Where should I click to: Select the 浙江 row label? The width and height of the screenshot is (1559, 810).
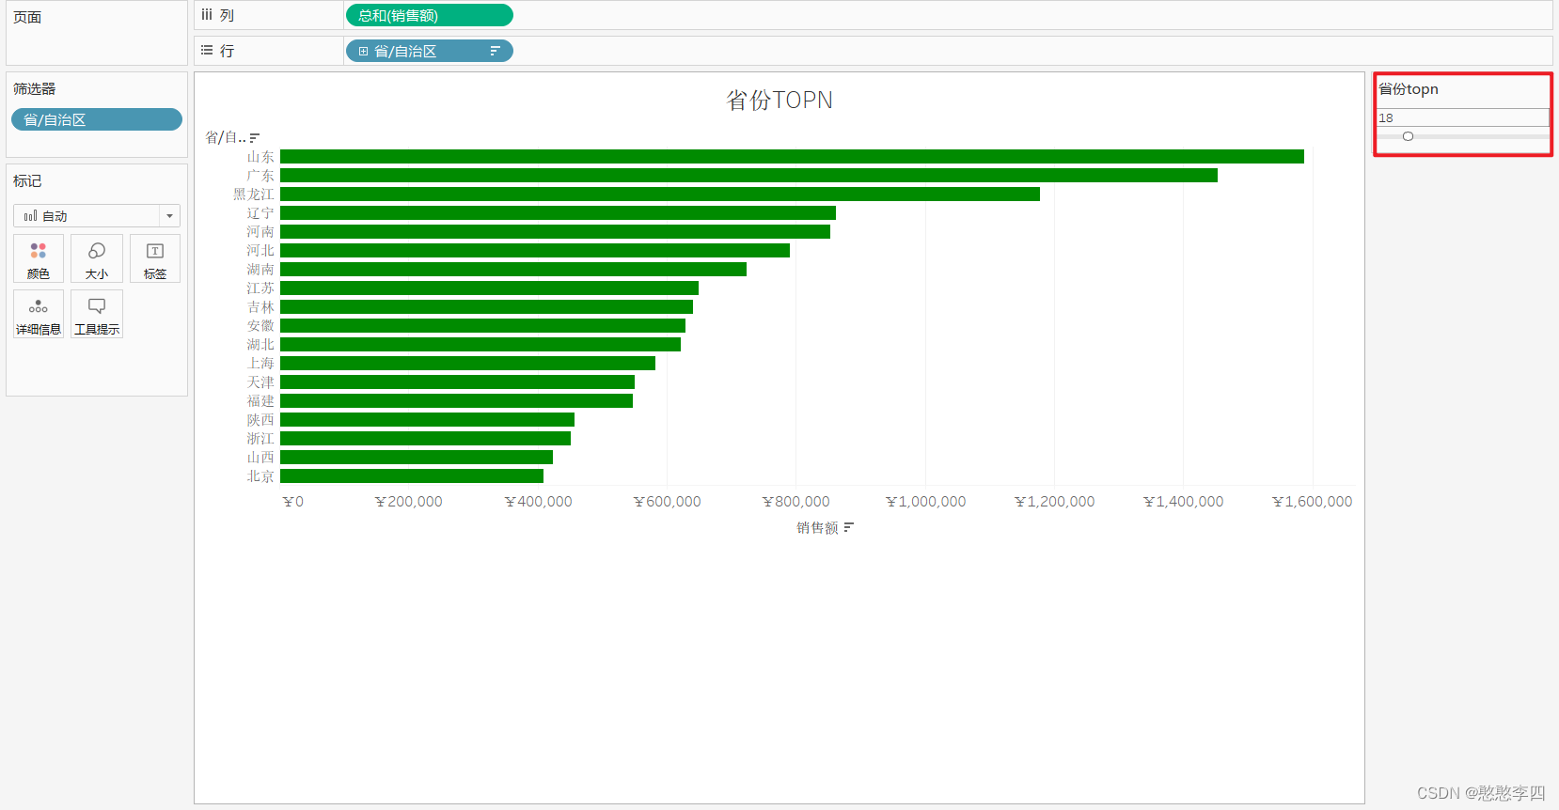coord(260,439)
